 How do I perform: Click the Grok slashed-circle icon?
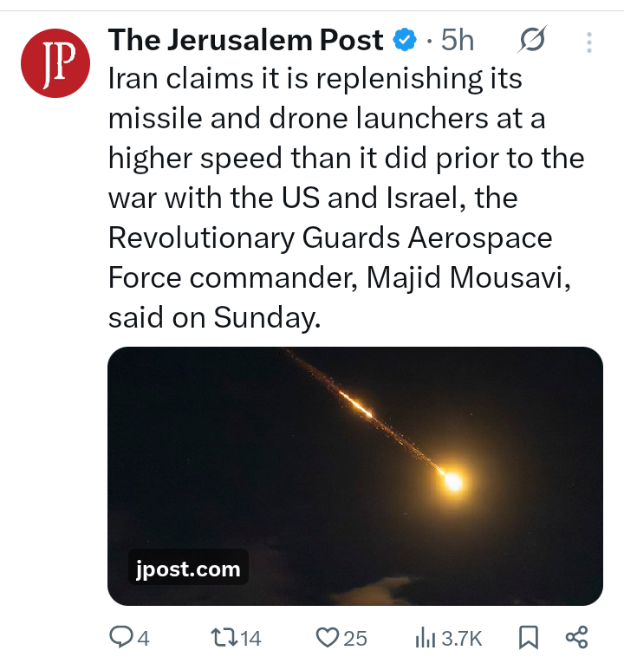tap(531, 40)
